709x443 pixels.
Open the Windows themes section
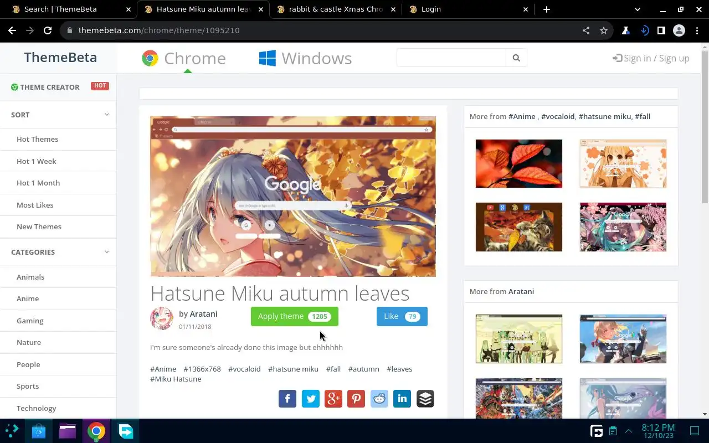(x=305, y=58)
